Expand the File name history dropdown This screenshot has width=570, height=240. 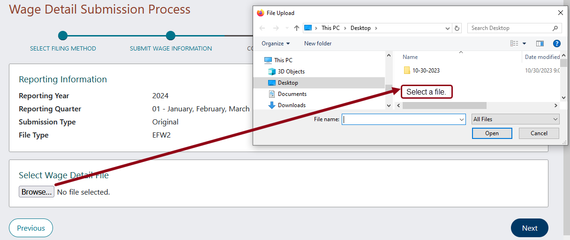pyautogui.click(x=461, y=119)
